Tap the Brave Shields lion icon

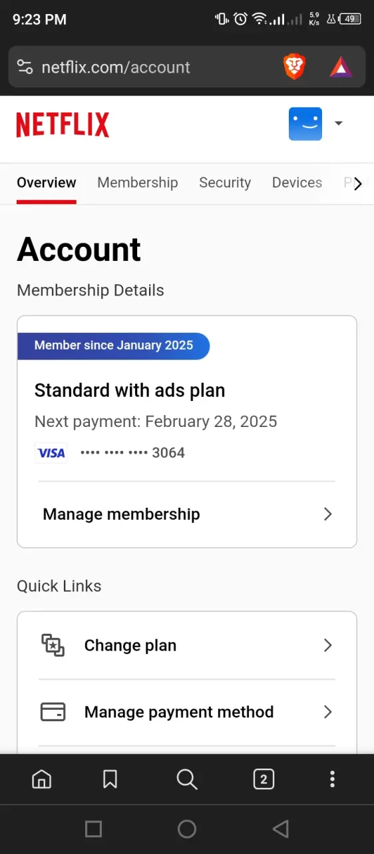pos(294,67)
